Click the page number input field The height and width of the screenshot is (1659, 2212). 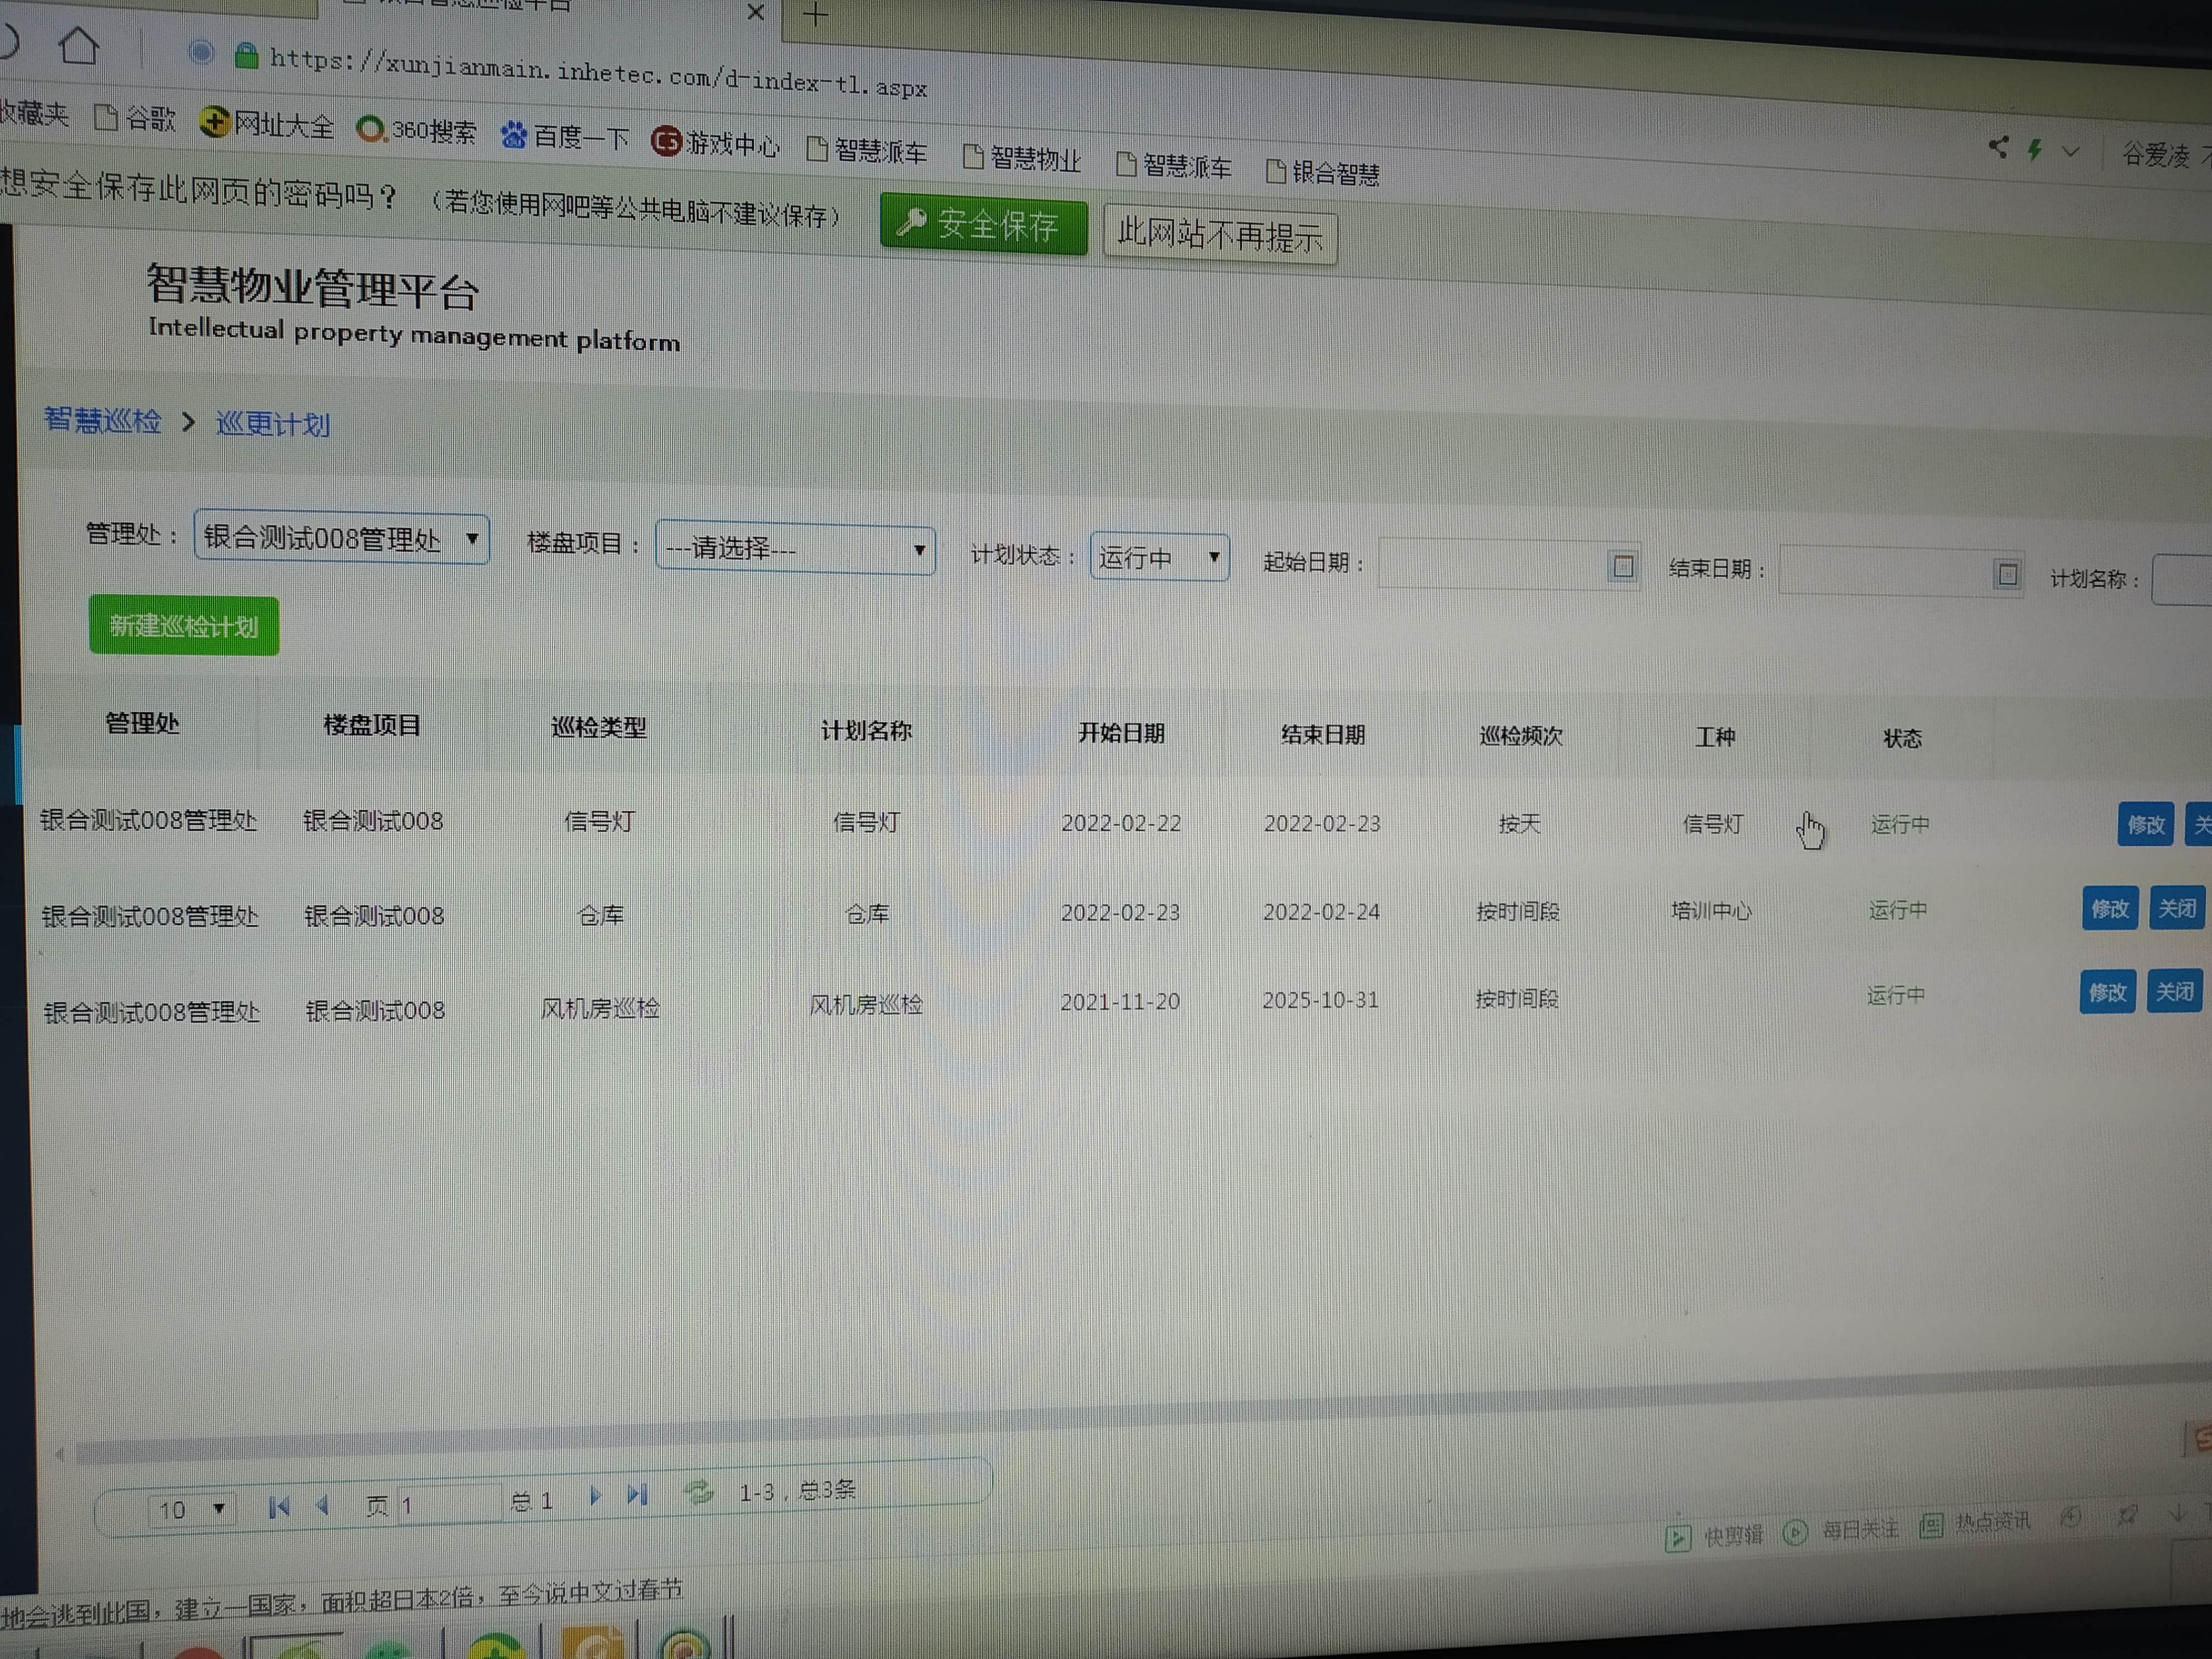448,1504
